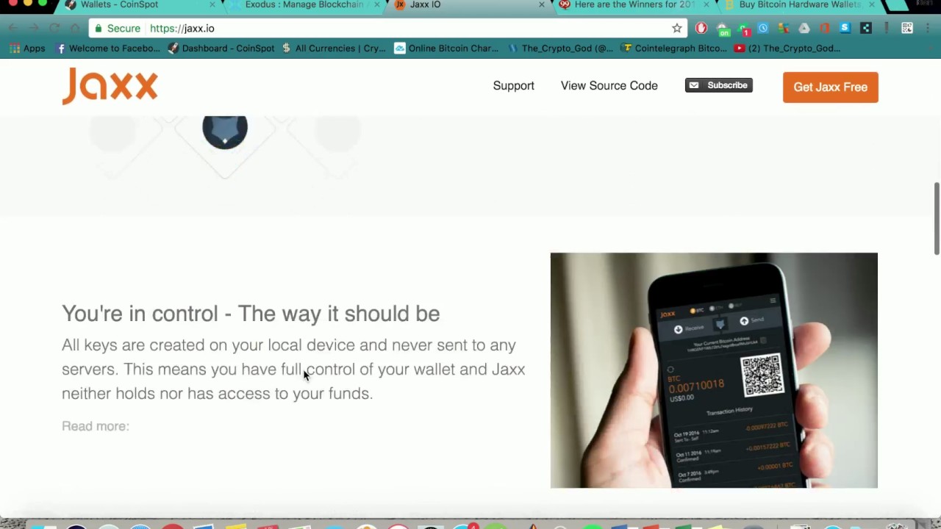Viewport: 941px width, 529px height.
Task: Open All Currencies bookmark
Action: [333, 48]
